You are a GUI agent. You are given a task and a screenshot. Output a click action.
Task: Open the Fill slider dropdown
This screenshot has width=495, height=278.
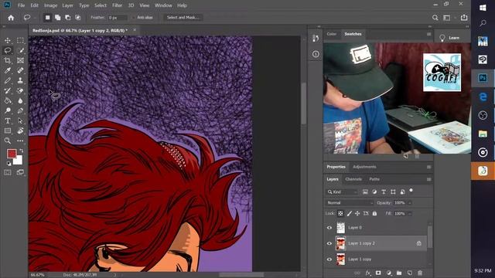coord(410,213)
